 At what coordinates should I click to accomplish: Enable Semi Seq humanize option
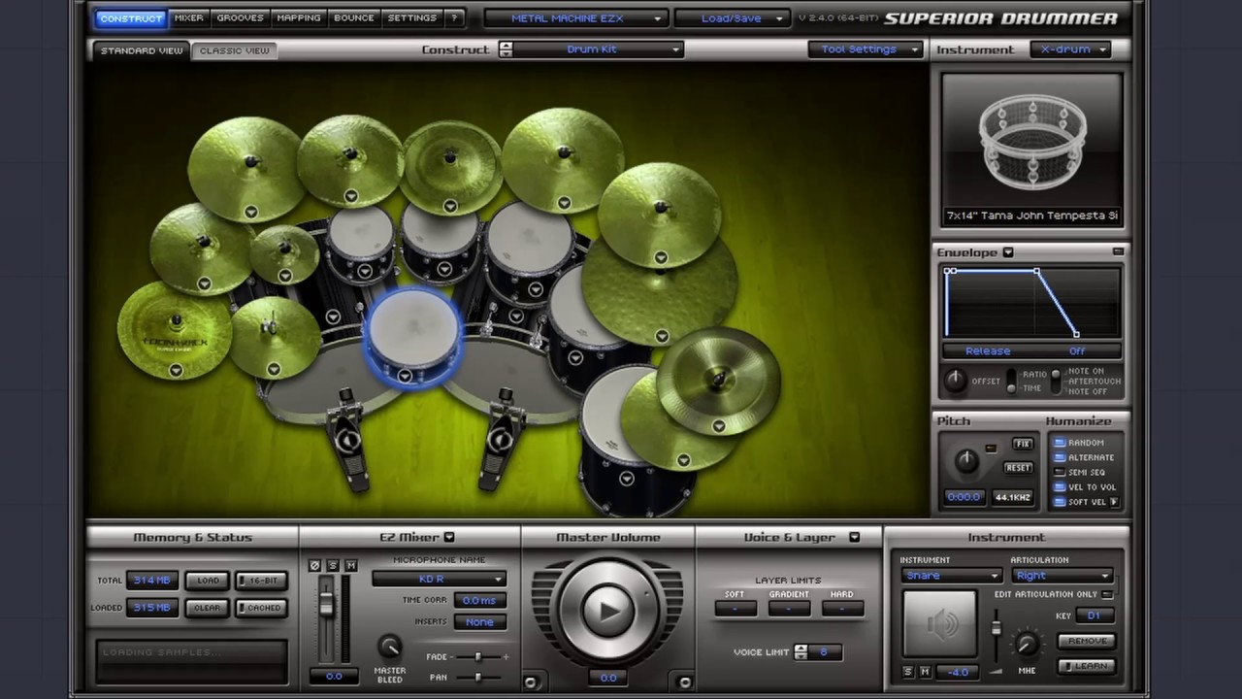pyautogui.click(x=1060, y=473)
